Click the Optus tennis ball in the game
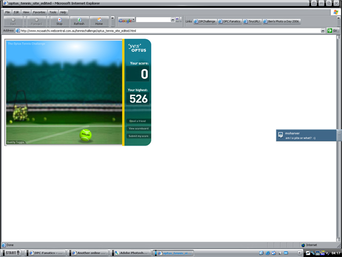This screenshot has width=342, height=257. pyautogui.click(x=85, y=135)
